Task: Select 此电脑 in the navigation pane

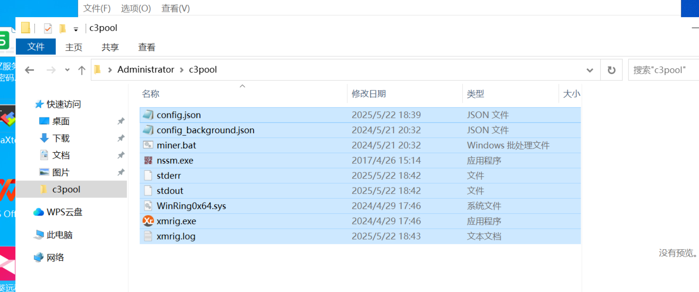Action: point(59,235)
